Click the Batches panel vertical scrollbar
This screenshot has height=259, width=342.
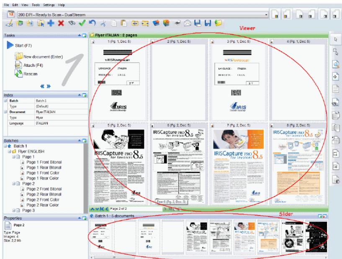tap(85, 178)
